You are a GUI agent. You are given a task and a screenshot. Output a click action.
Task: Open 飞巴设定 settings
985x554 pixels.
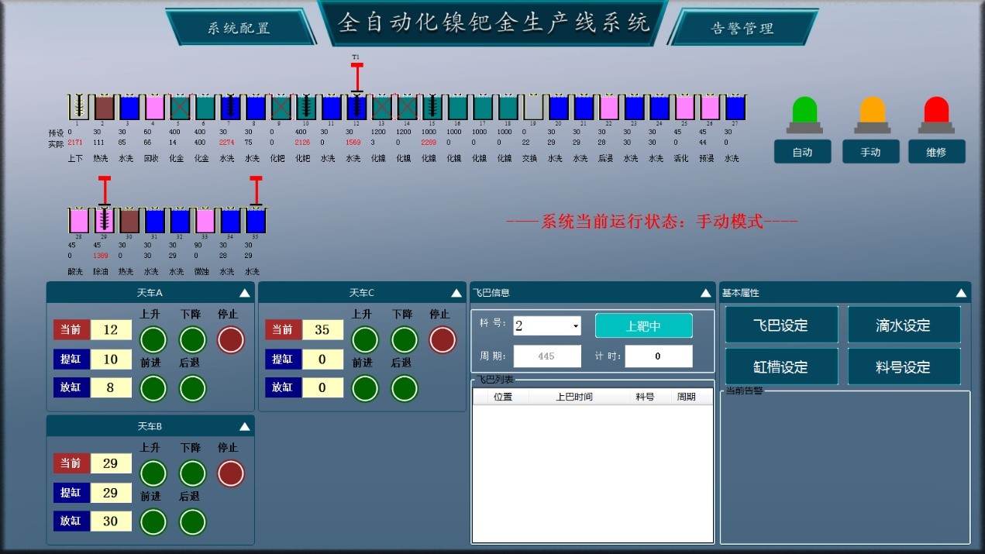(781, 325)
